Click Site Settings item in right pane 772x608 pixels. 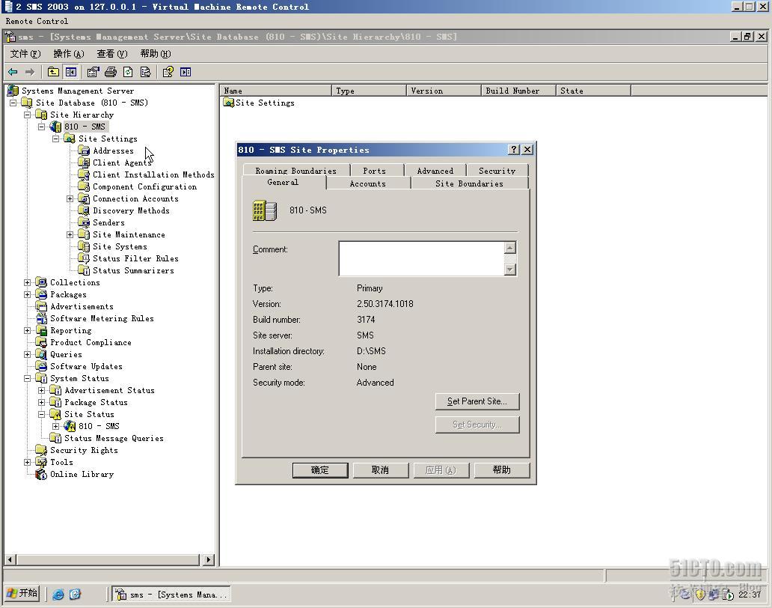click(264, 103)
